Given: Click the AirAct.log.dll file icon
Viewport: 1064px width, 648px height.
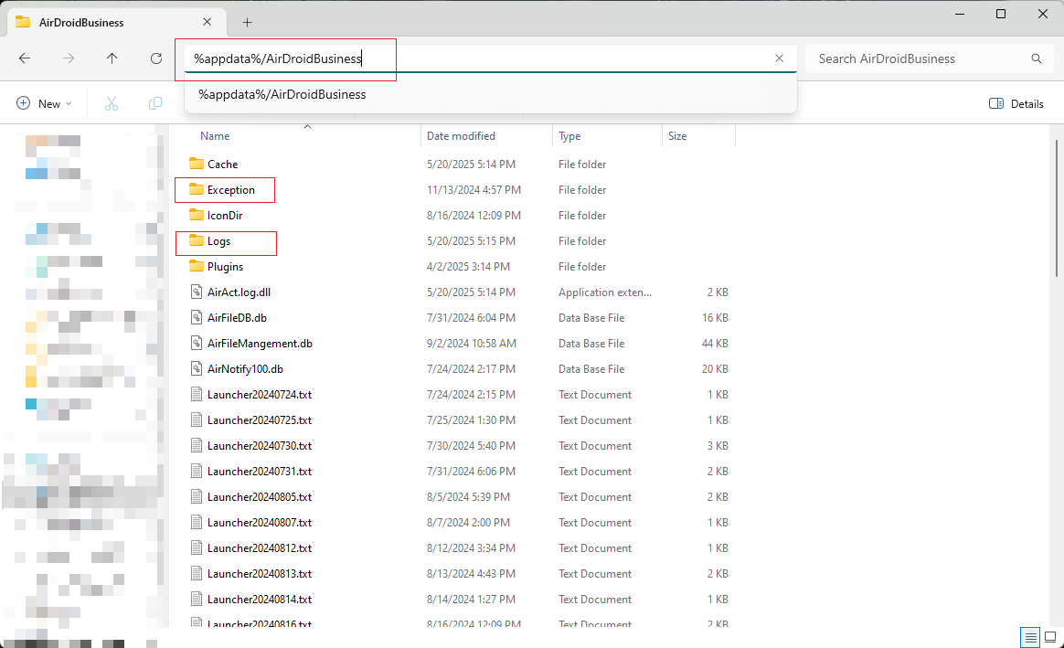Looking at the screenshot, I should coord(197,292).
